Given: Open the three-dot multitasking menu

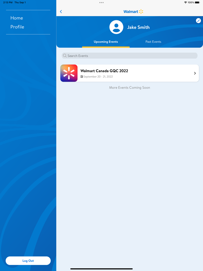Looking at the screenshot, I should [x=101, y=3].
